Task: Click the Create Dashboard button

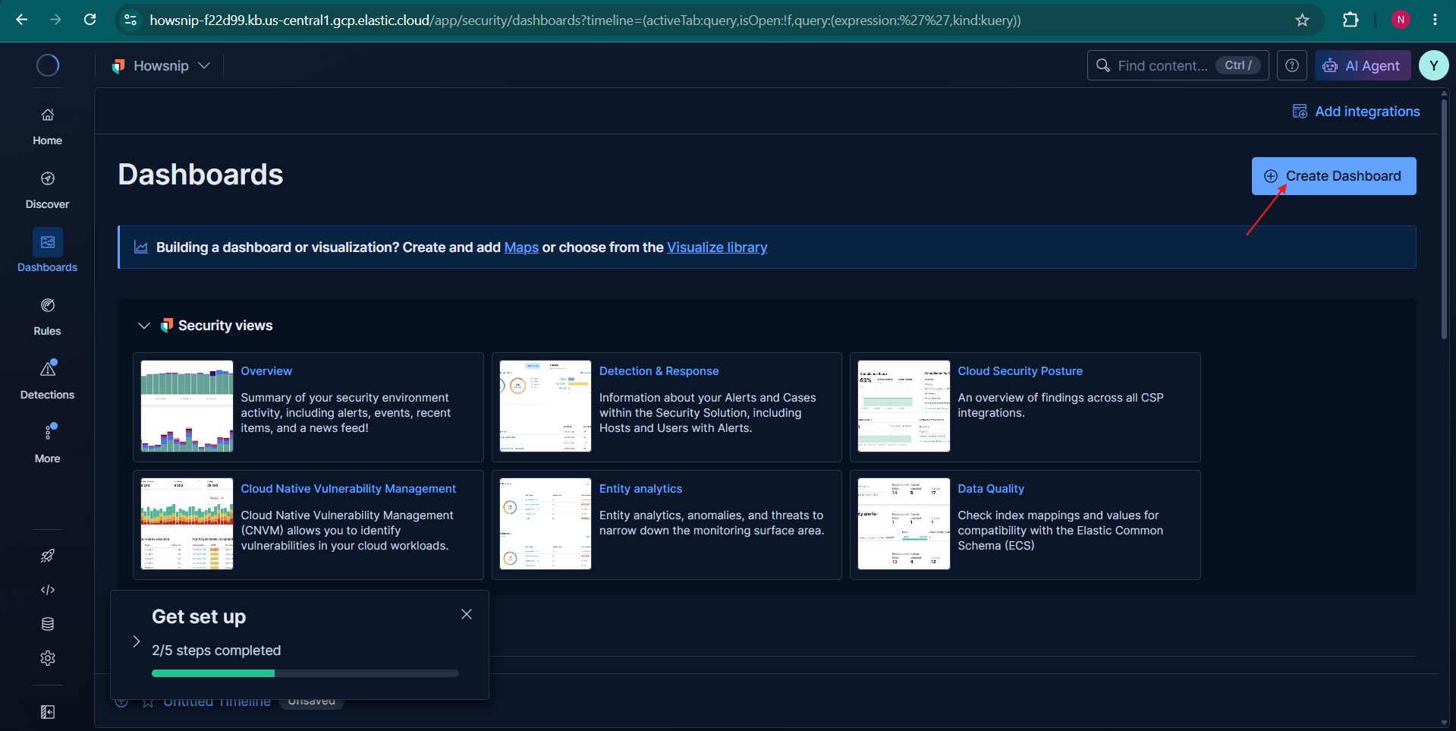Action: tap(1334, 176)
